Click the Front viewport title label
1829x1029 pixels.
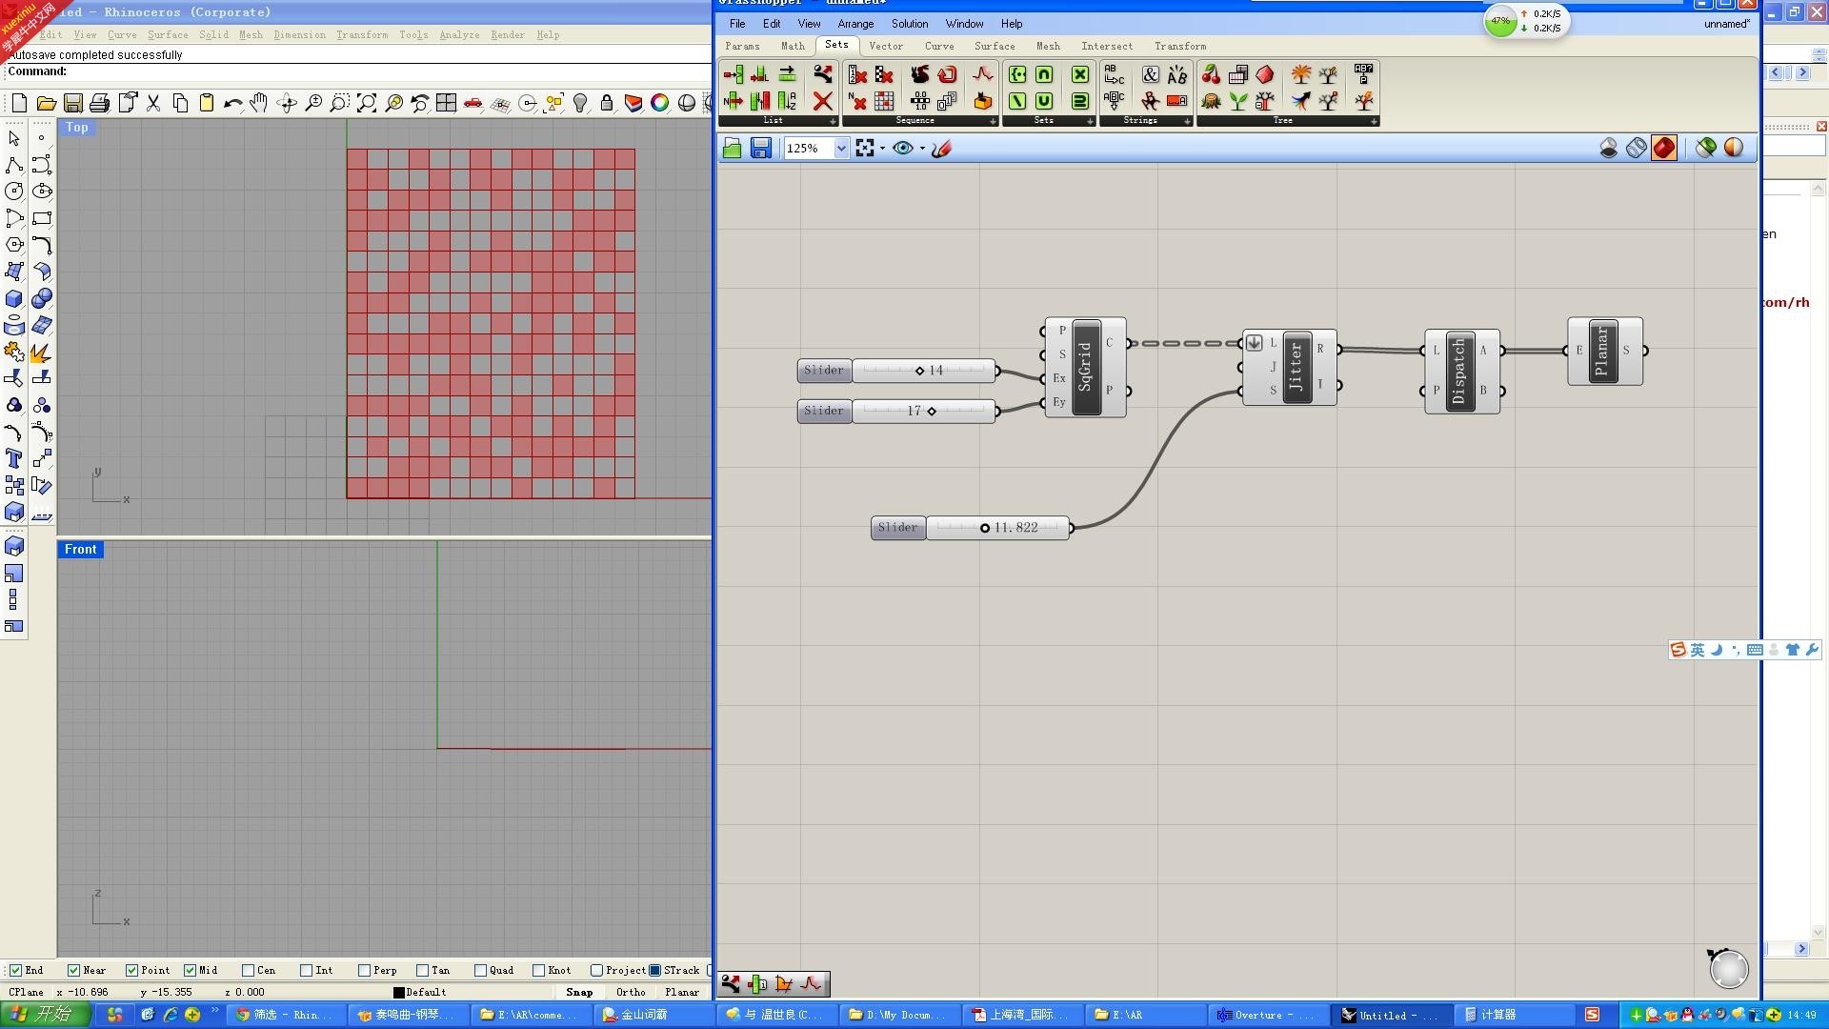coord(81,549)
